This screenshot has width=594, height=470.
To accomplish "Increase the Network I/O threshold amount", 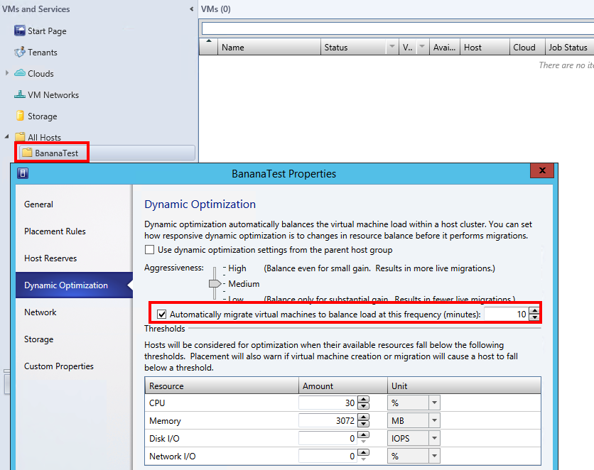I will click(x=363, y=452).
